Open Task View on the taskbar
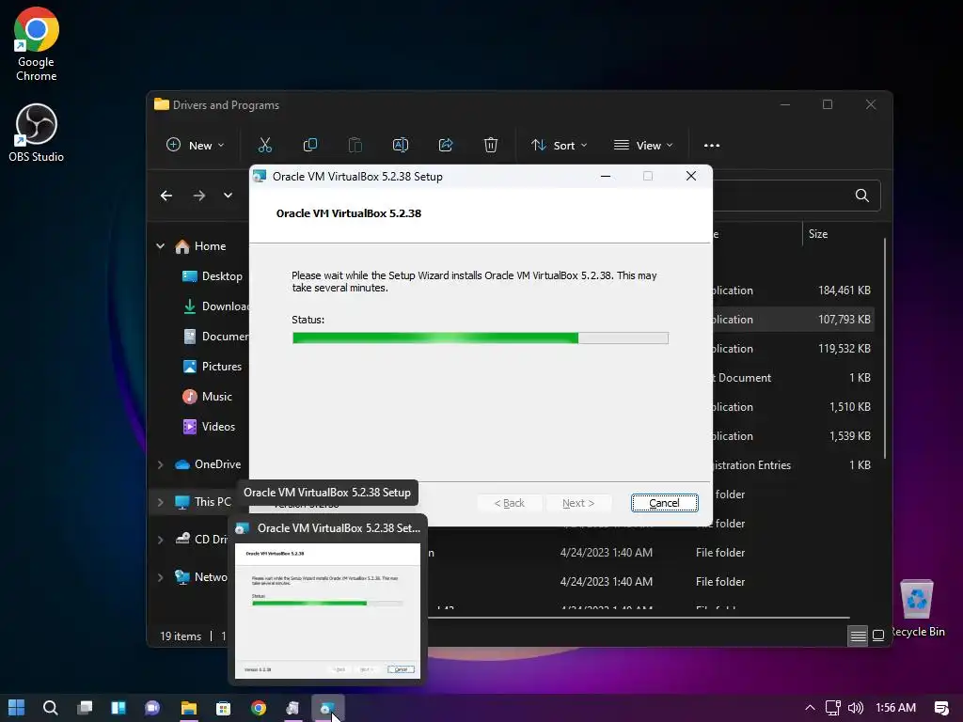Image resolution: width=963 pixels, height=722 pixels. click(85, 708)
